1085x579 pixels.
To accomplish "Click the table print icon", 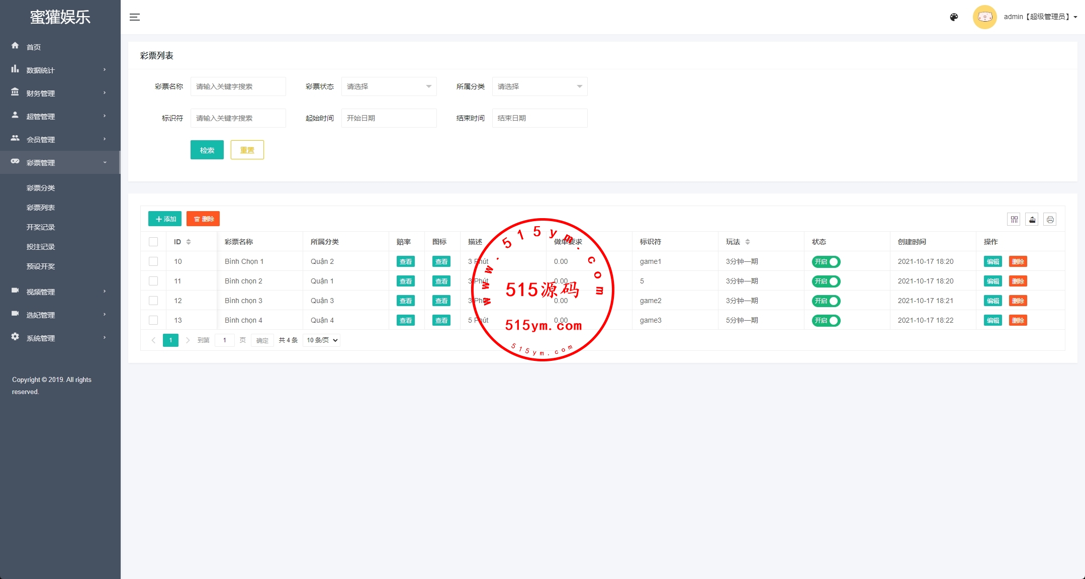I will [1050, 219].
